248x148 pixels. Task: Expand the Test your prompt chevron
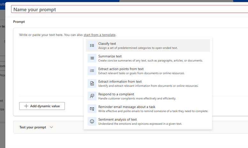pyautogui.click(x=51, y=127)
